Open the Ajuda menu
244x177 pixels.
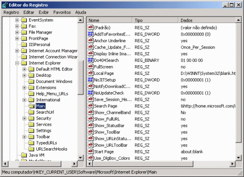coord(81,12)
